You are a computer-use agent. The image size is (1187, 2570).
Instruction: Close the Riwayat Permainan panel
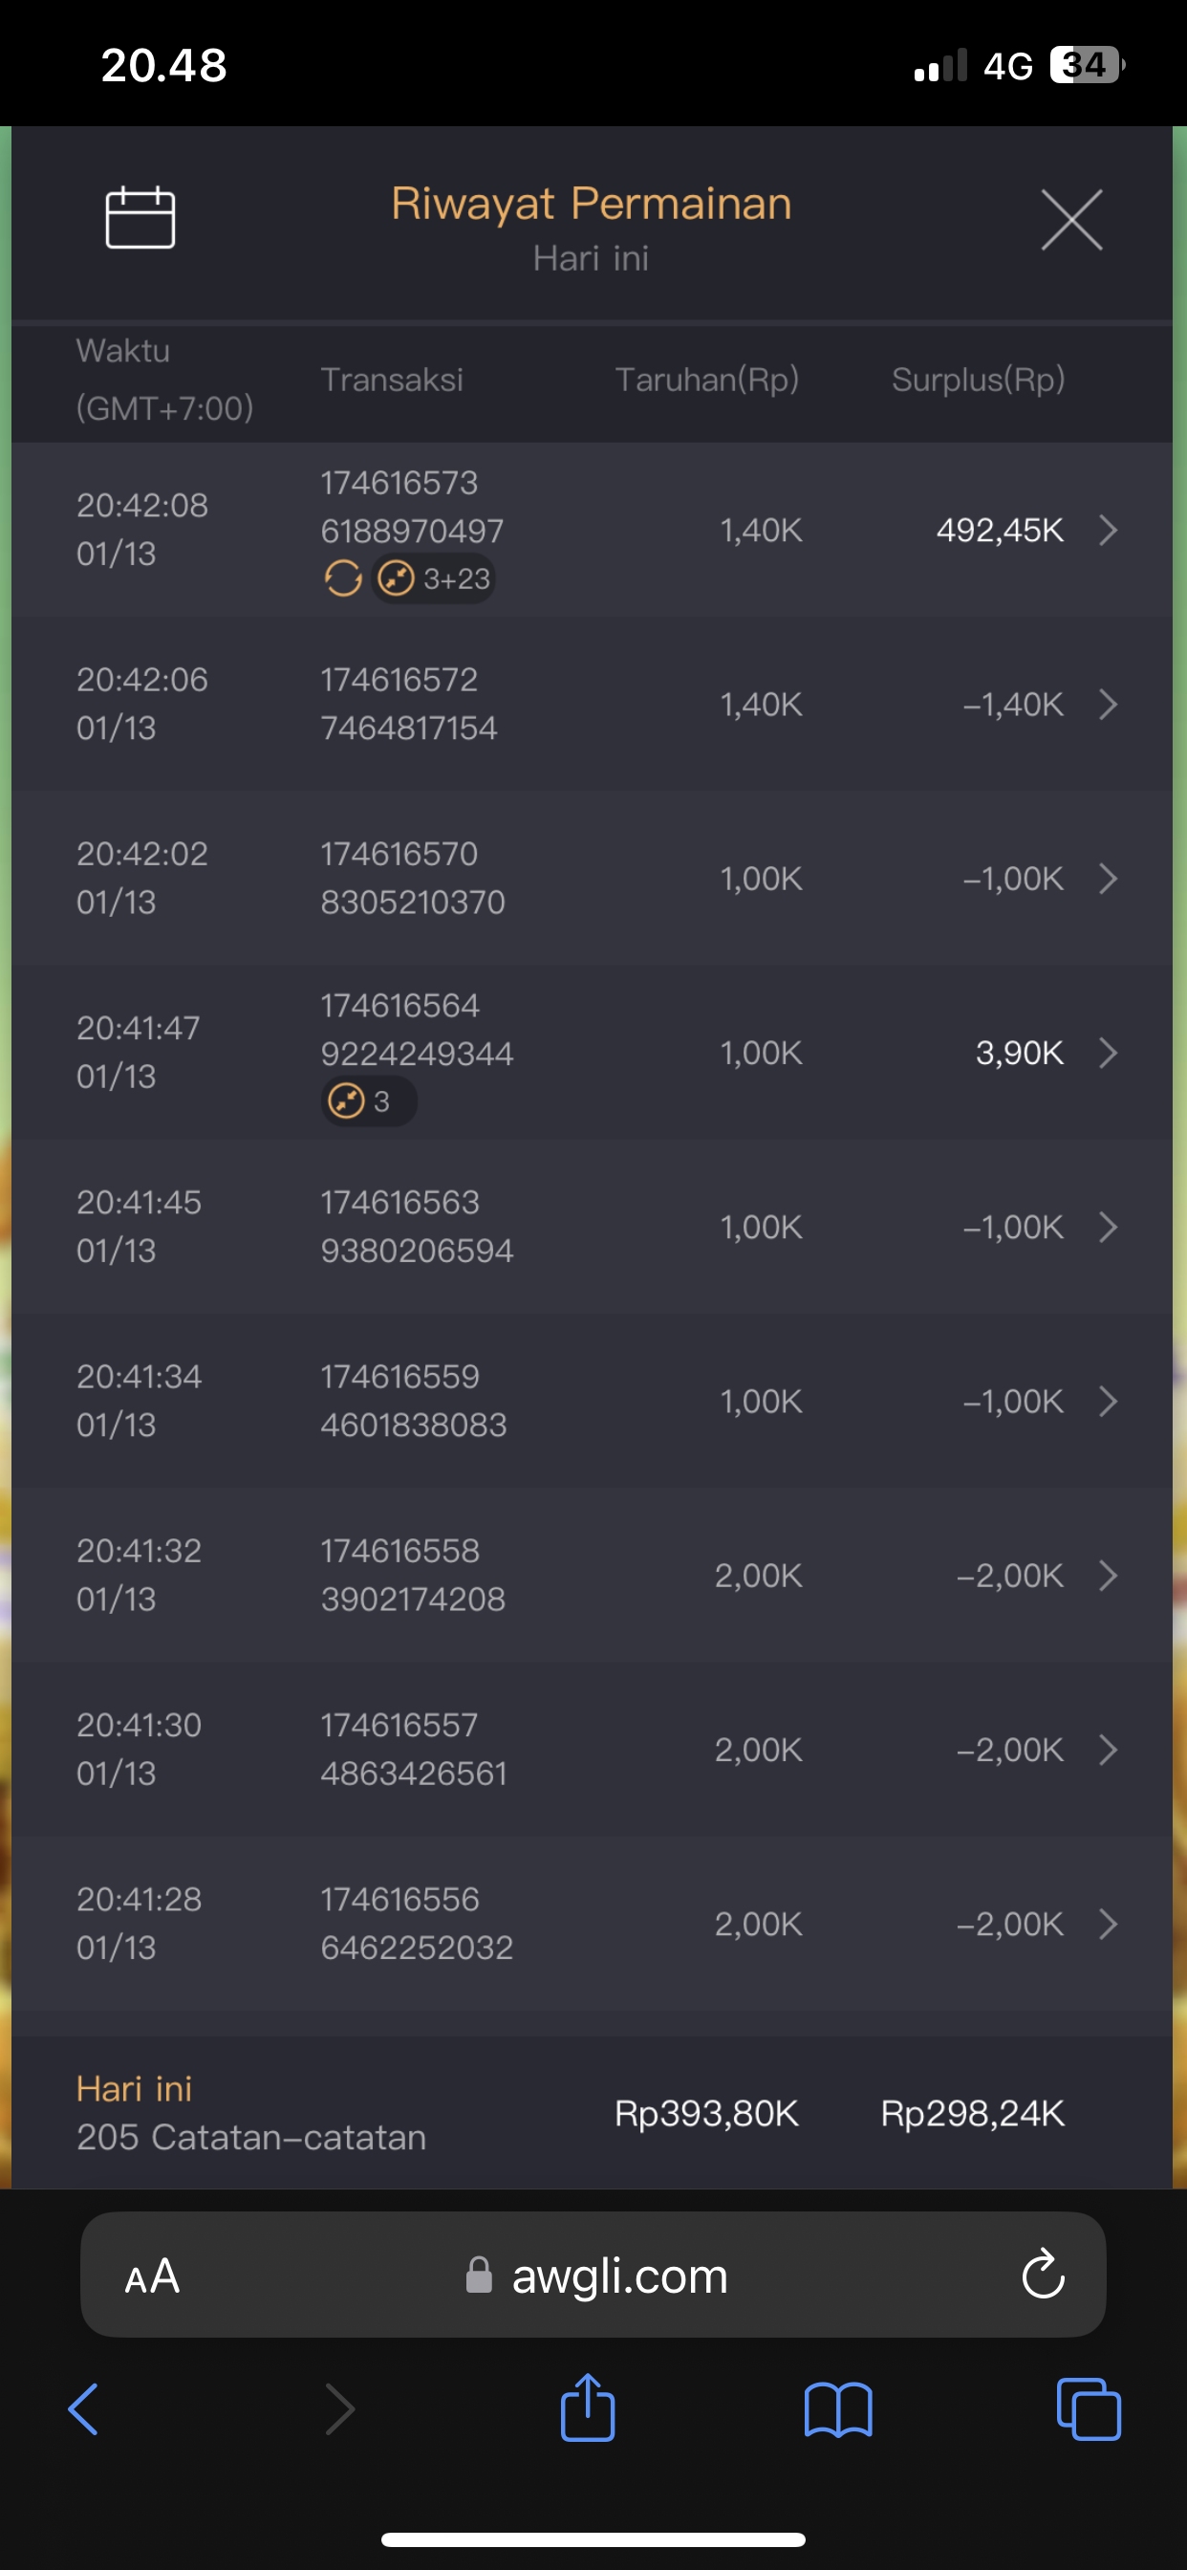pos(1071,220)
